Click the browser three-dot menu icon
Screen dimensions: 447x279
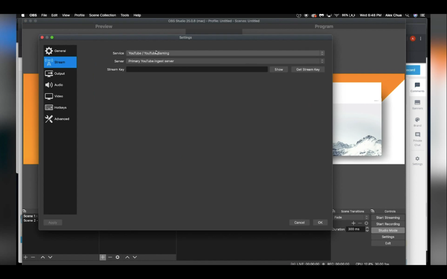421,39
